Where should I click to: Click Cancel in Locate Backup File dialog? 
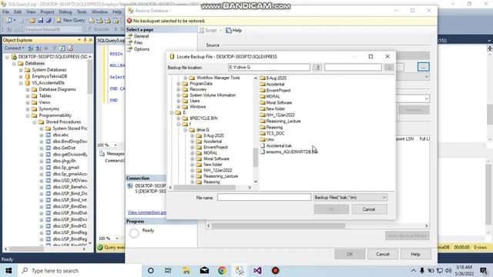[369, 209]
